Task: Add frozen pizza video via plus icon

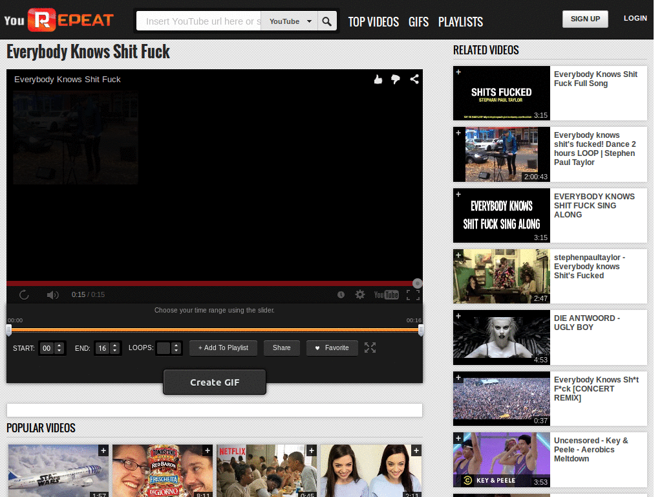Action: tap(208, 450)
